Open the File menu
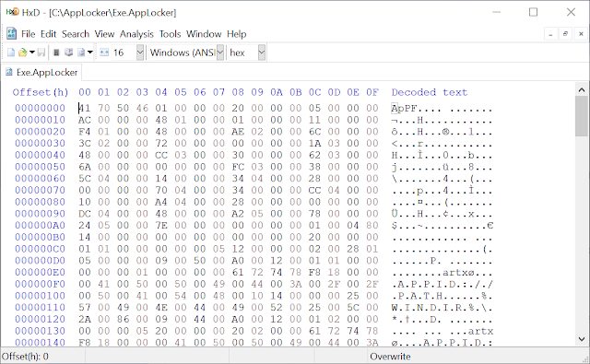 pyautogui.click(x=29, y=34)
